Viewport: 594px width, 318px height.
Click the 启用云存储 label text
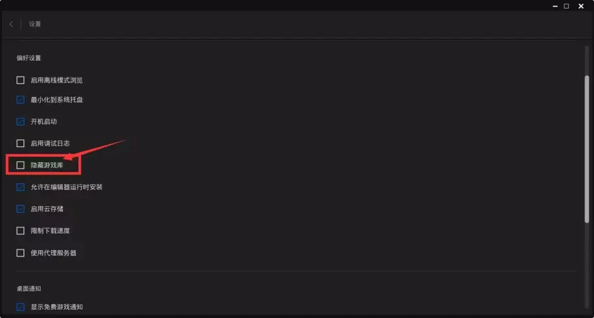(x=47, y=209)
